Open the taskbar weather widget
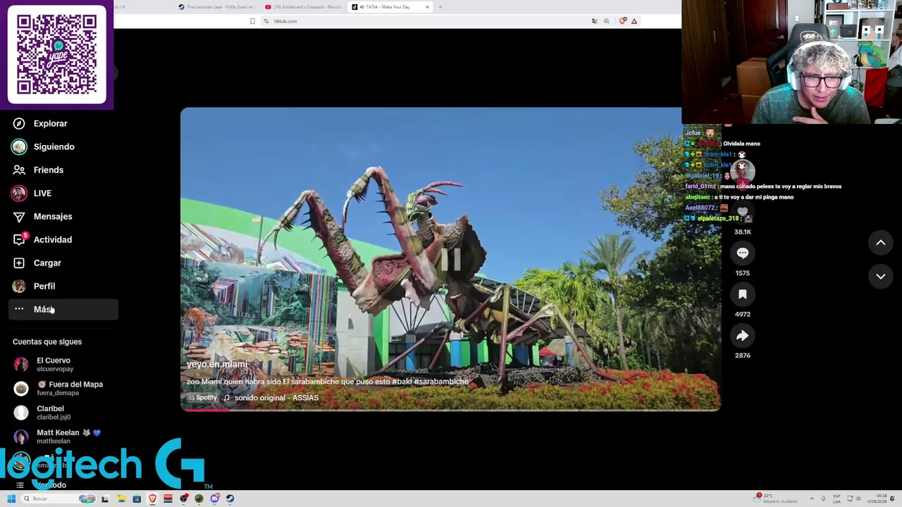The image size is (902, 507). [x=776, y=499]
